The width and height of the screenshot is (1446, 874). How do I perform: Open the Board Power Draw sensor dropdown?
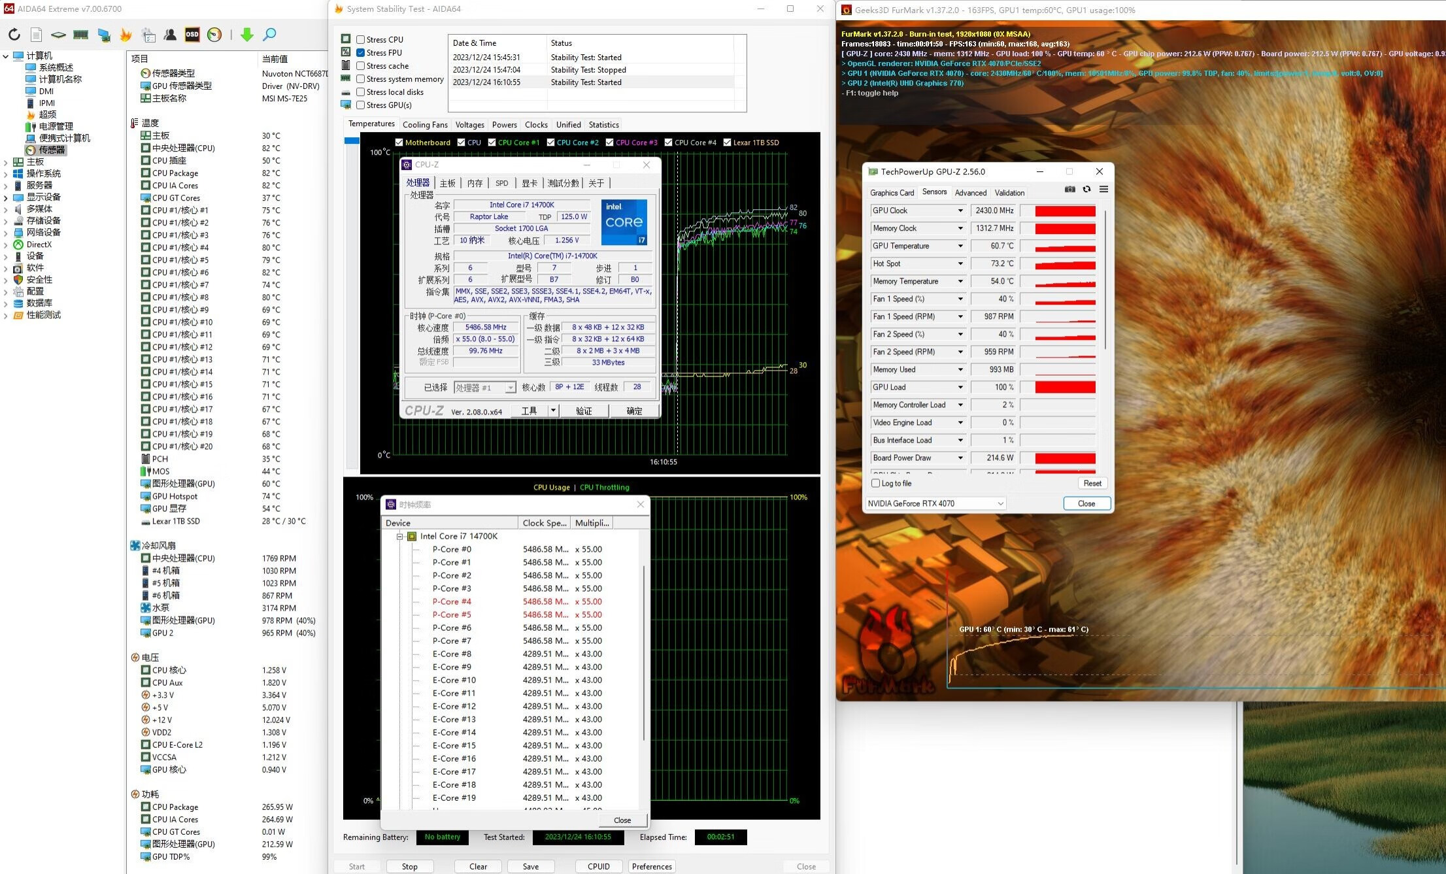tap(960, 458)
